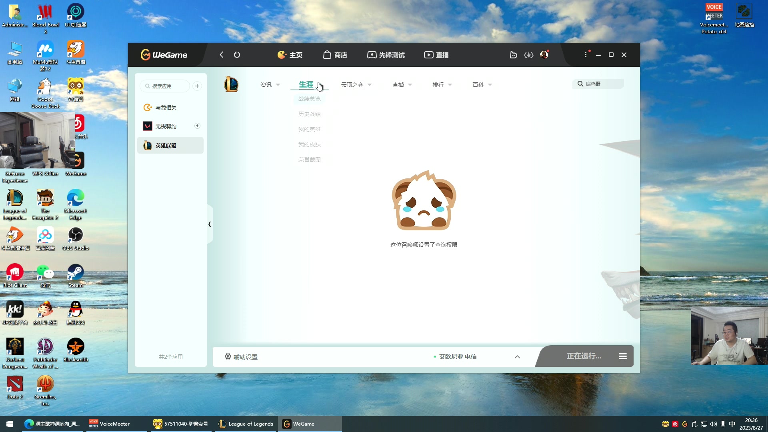768x432 pixels.
Task: Click 共2个应用 label in sidebar
Action: (171, 357)
